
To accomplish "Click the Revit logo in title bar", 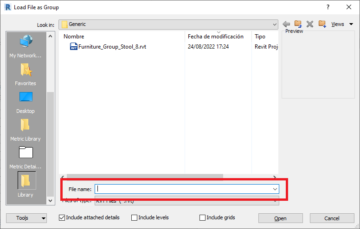I will pyautogui.click(x=7, y=7).
